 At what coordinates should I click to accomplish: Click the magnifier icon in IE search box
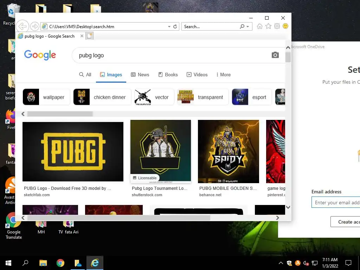[242, 26]
